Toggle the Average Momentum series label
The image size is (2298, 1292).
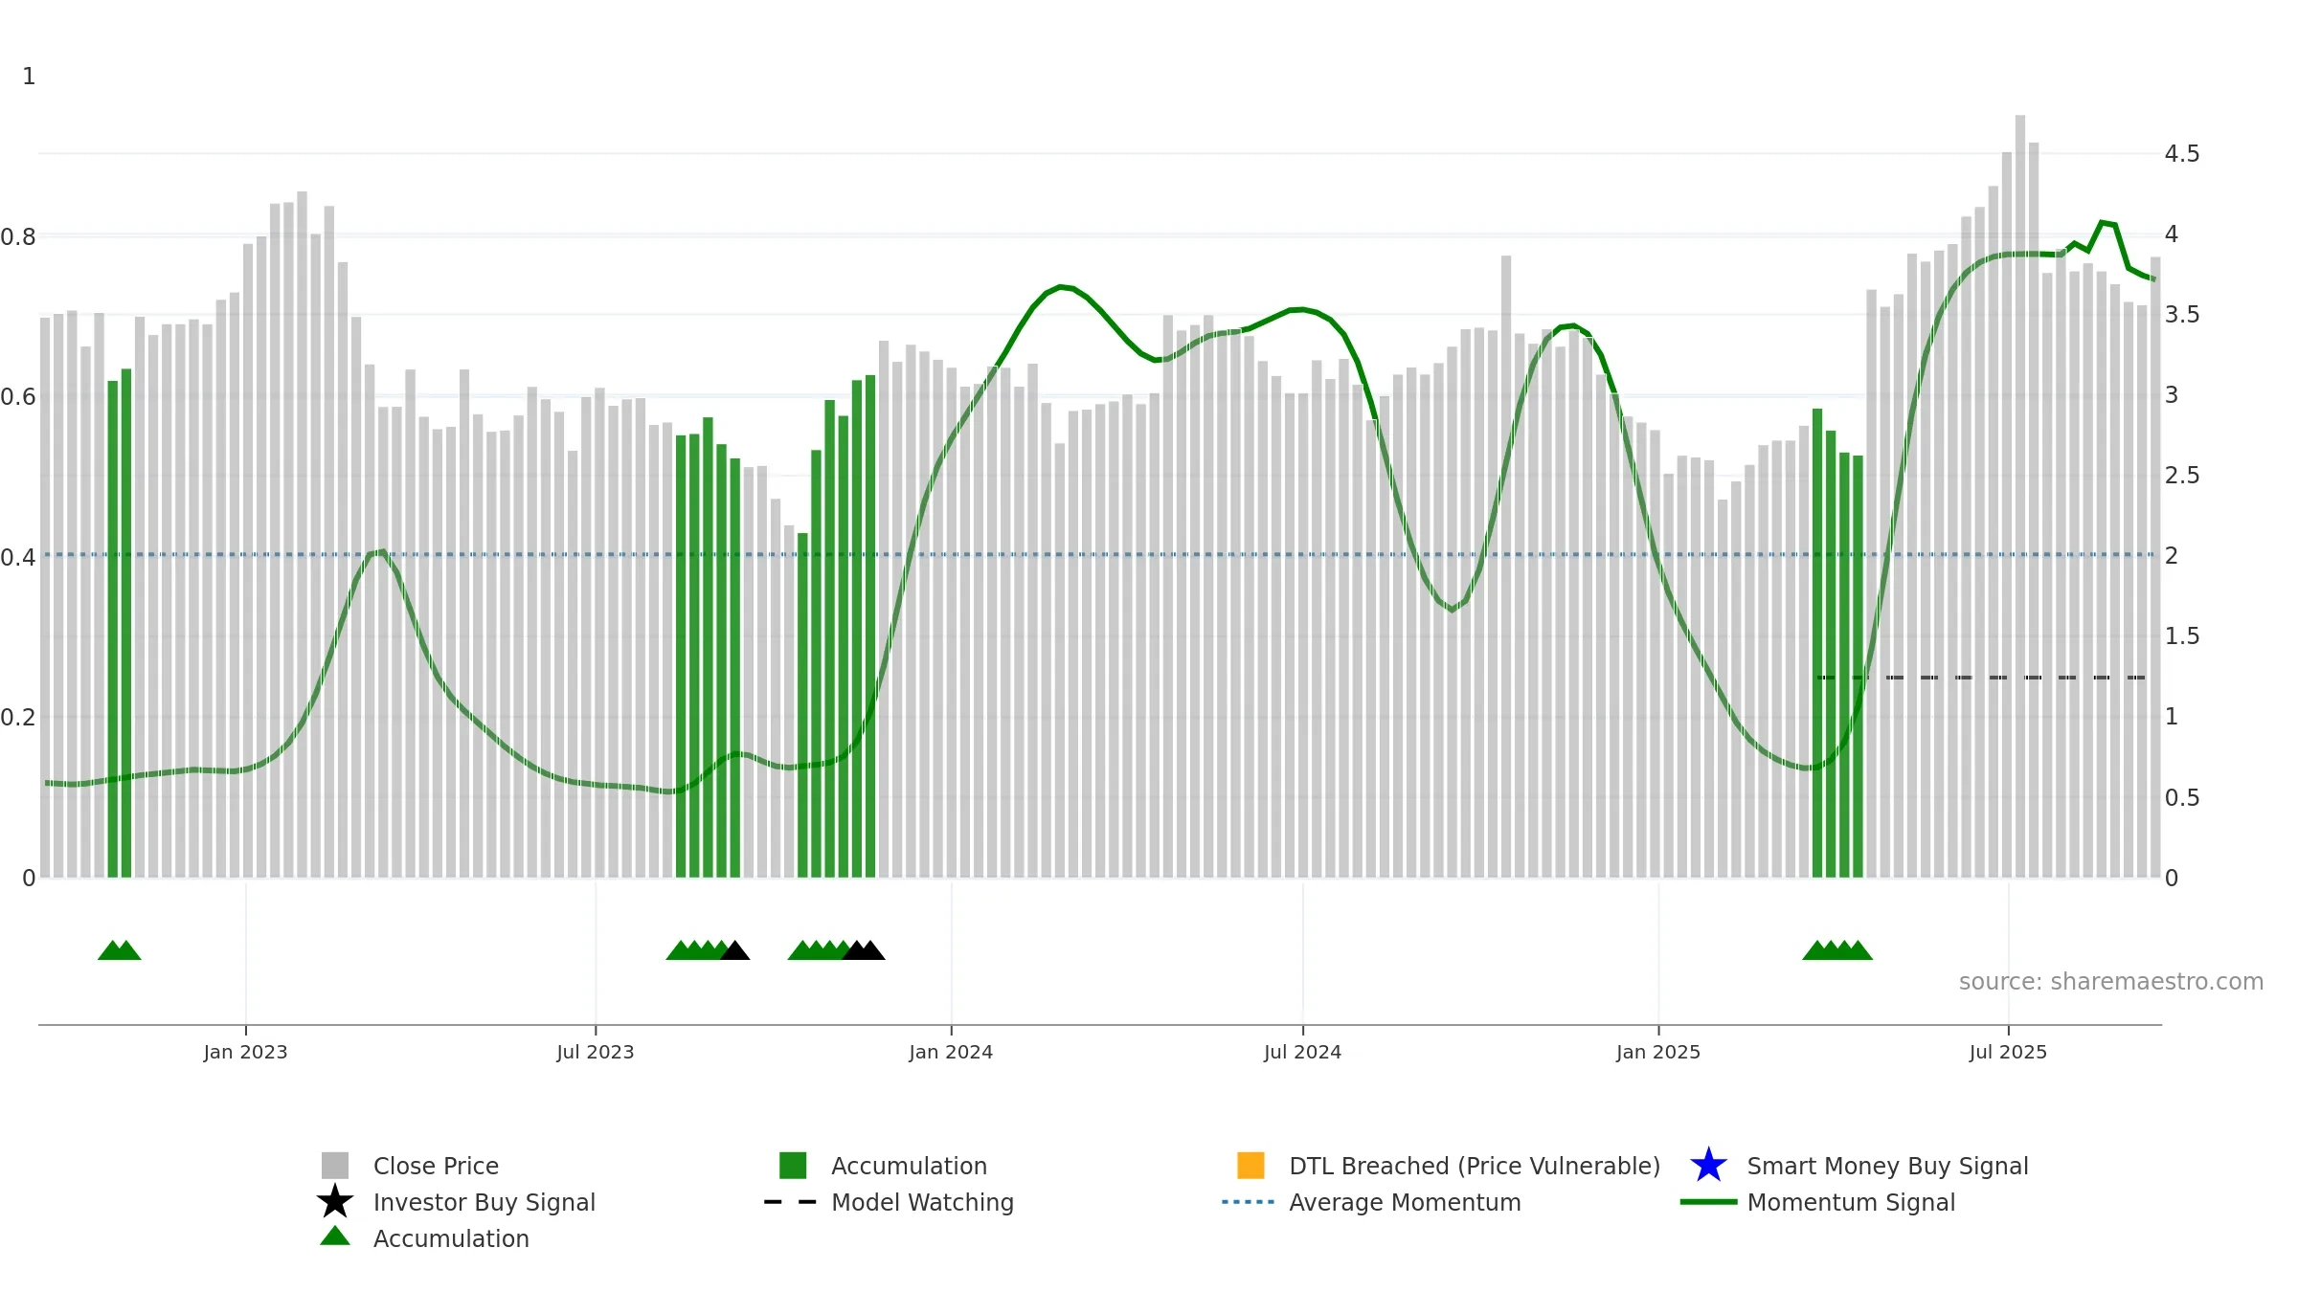click(1405, 1202)
